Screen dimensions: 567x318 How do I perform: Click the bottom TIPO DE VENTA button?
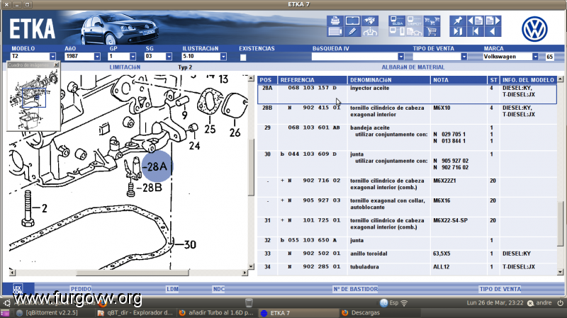point(500,289)
